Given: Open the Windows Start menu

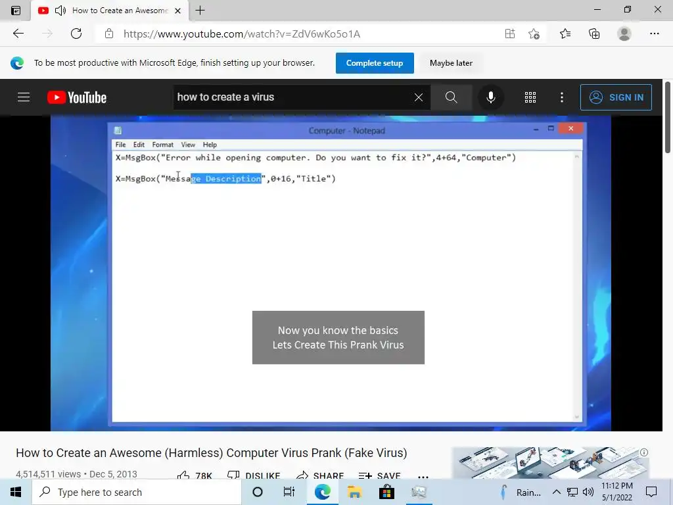Looking at the screenshot, I should point(16,492).
